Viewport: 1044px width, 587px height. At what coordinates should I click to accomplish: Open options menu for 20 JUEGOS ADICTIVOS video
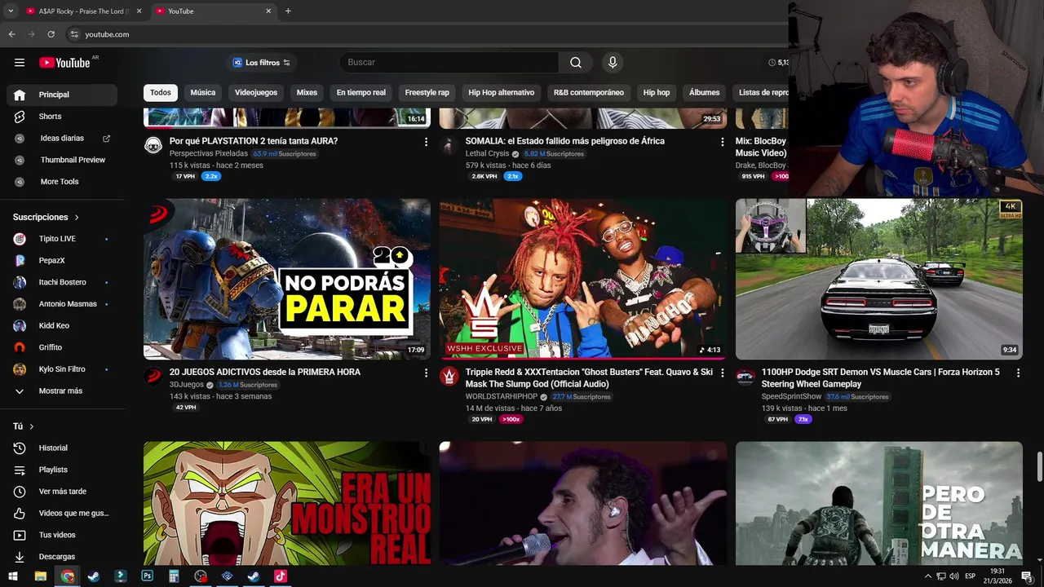pos(426,373)
